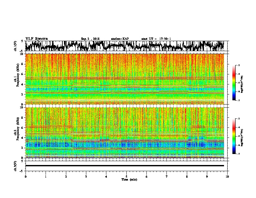Click time-axis tick label "1"
The image size is (256, 198).
point(46,177)
